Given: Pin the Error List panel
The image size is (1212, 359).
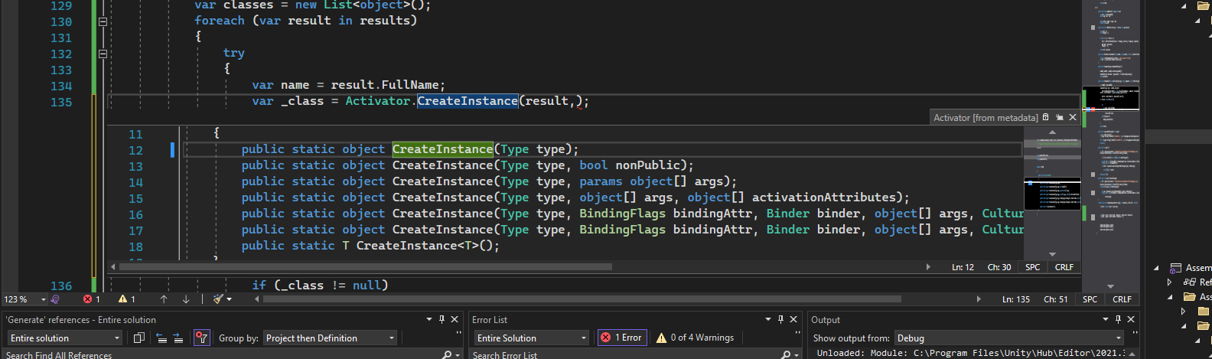Looking at the screenshot, I should (780, 319).
